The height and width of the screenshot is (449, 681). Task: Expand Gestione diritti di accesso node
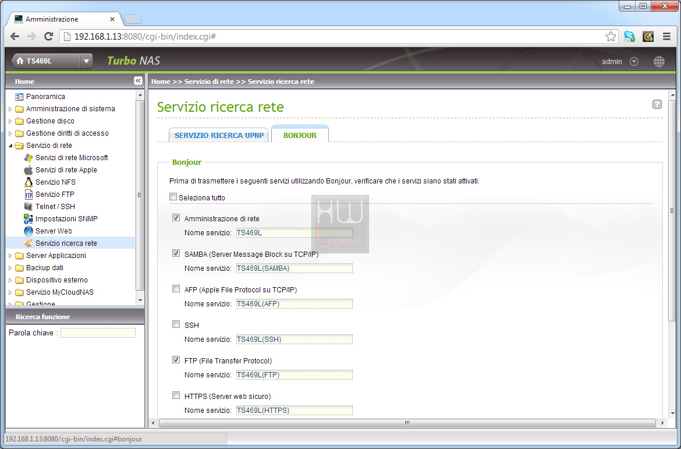[x=10, y=133]
